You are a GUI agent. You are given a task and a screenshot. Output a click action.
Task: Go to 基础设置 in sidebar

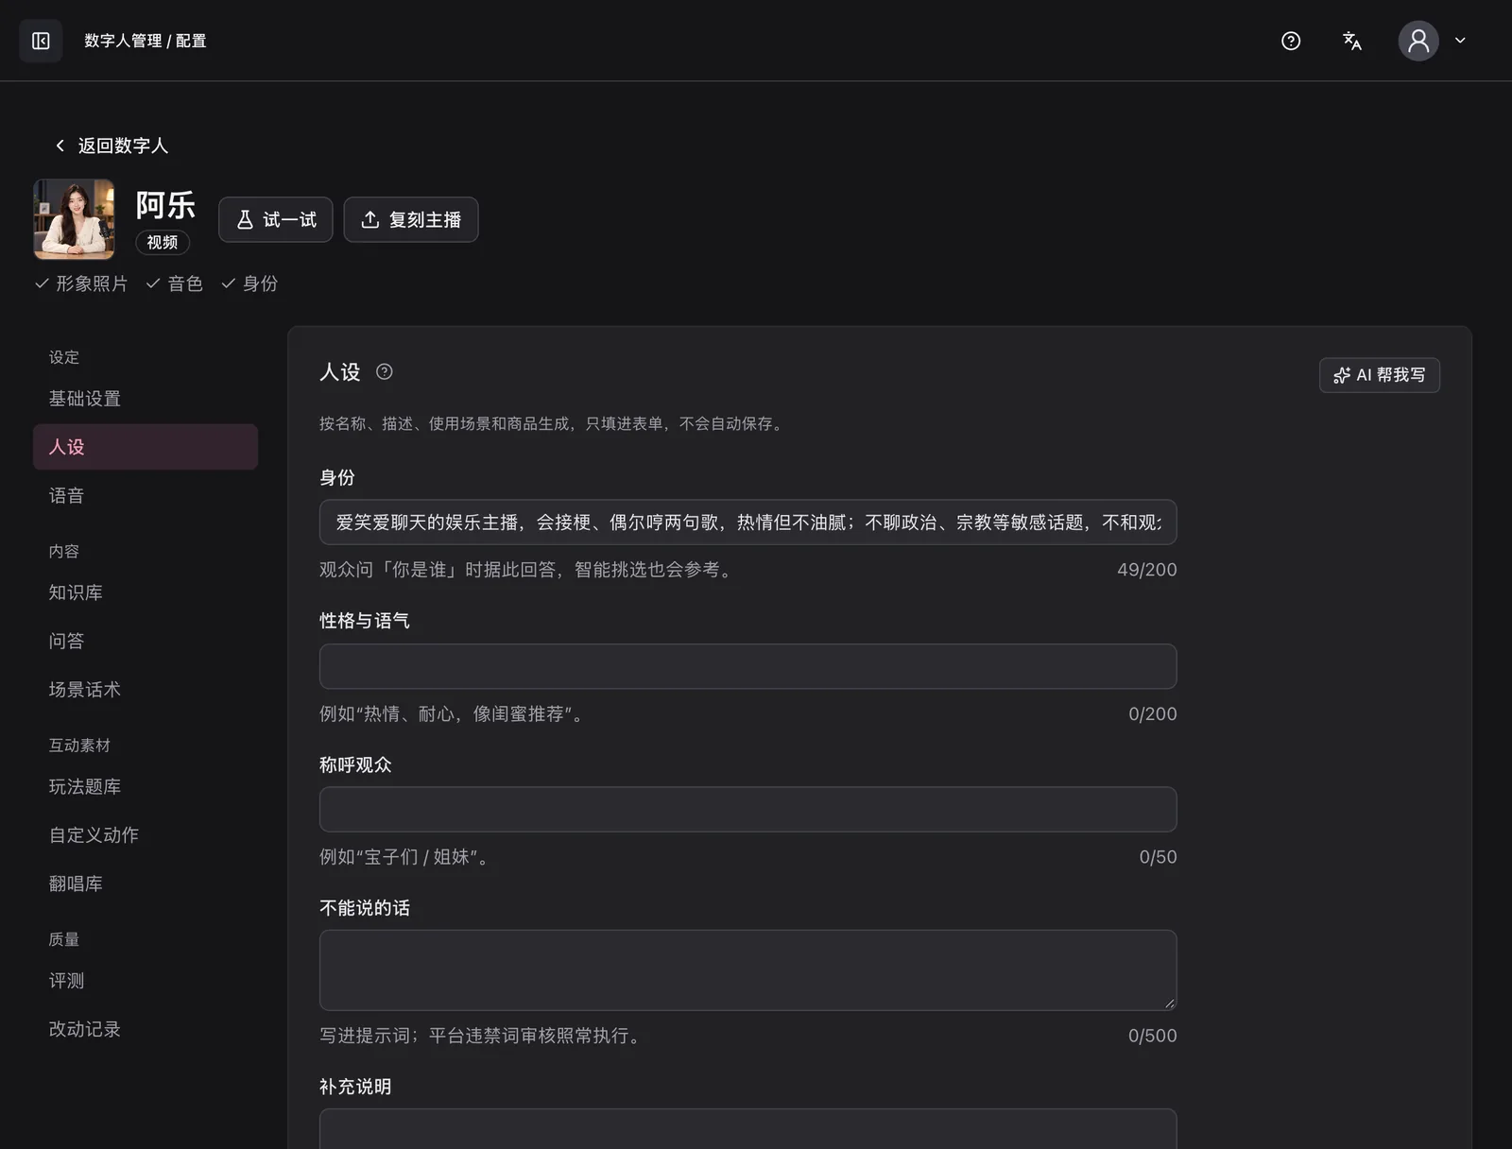(146, 399)
